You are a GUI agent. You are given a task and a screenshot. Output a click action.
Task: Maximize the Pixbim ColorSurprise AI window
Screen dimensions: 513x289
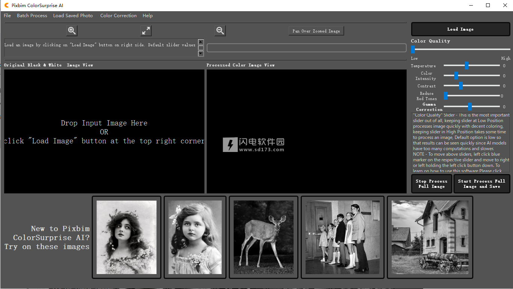point(488,5)
